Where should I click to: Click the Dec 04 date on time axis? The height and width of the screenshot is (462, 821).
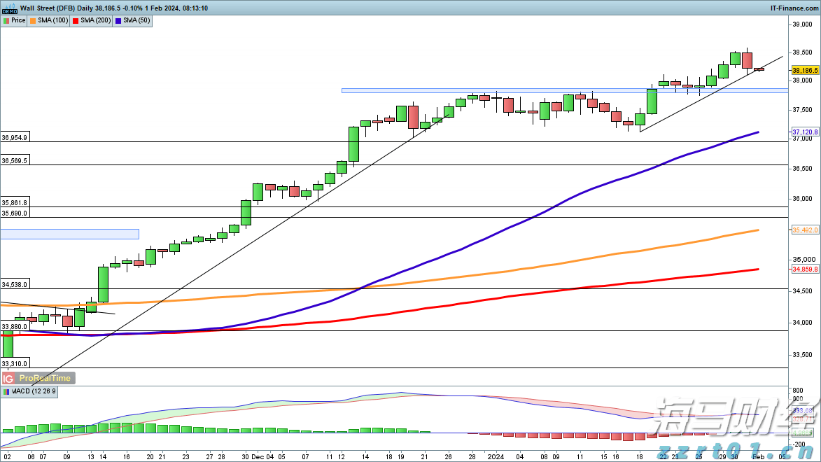point(262,455)
